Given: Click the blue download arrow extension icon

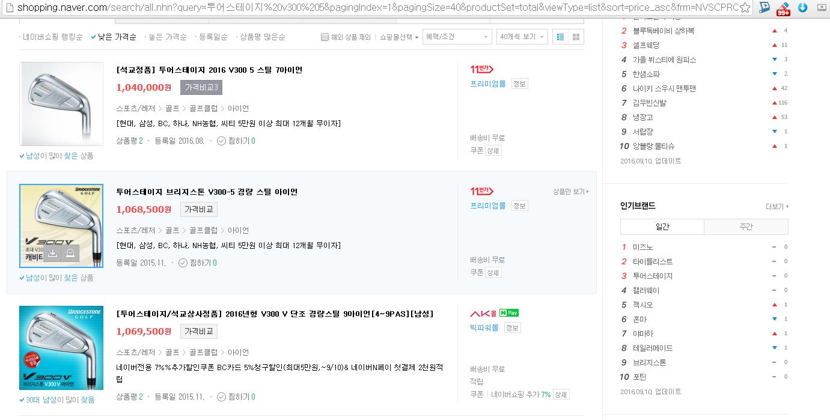Looking at the screenshot, I should [x=803, y=8].
